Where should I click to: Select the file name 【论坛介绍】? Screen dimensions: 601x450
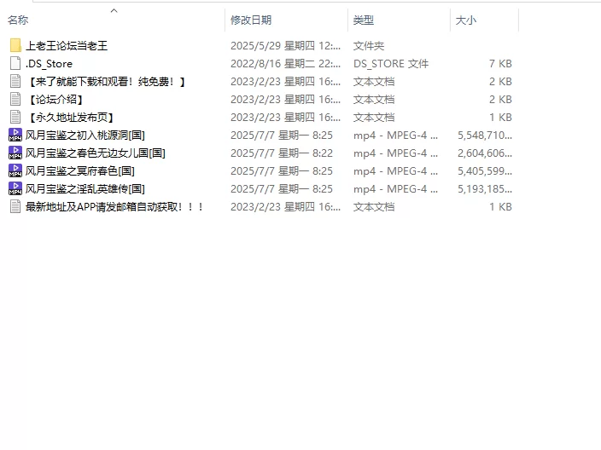(x=55, y=100)
